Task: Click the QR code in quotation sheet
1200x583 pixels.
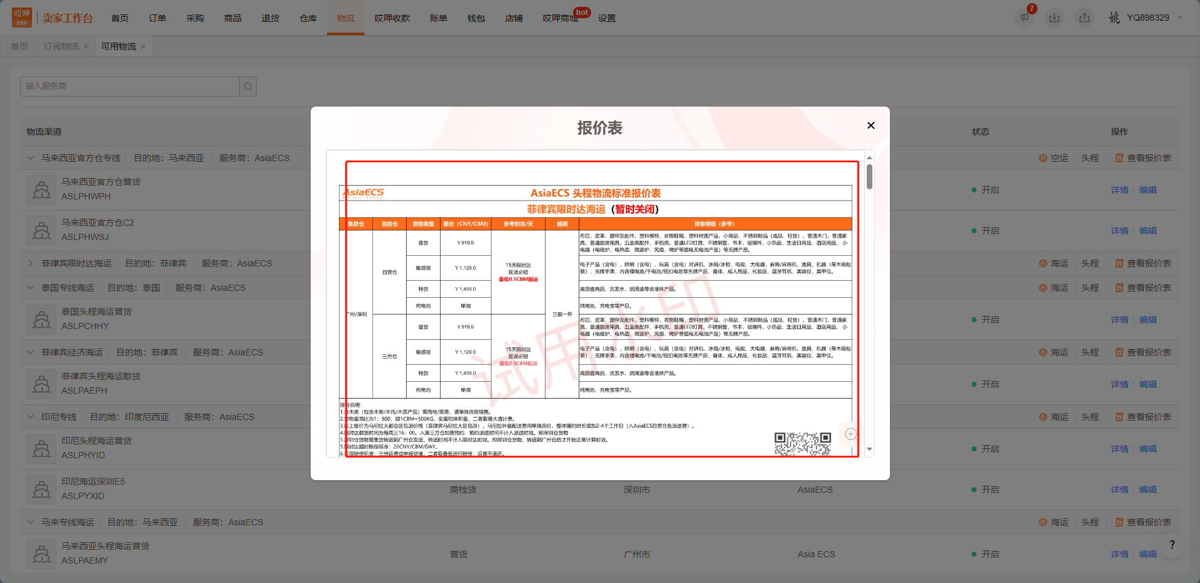Action: [803, 444]
